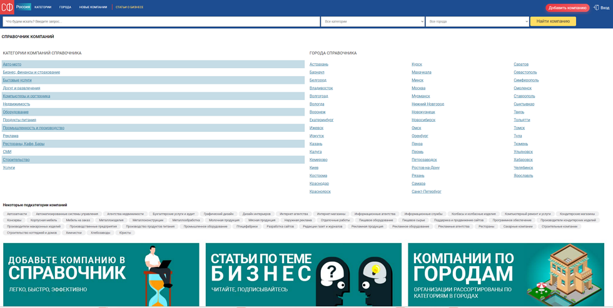Click the 'Добавьте компанию в справочник' banner
The height and width of the screenshot is (308, 613).
[x=101, y=274]
